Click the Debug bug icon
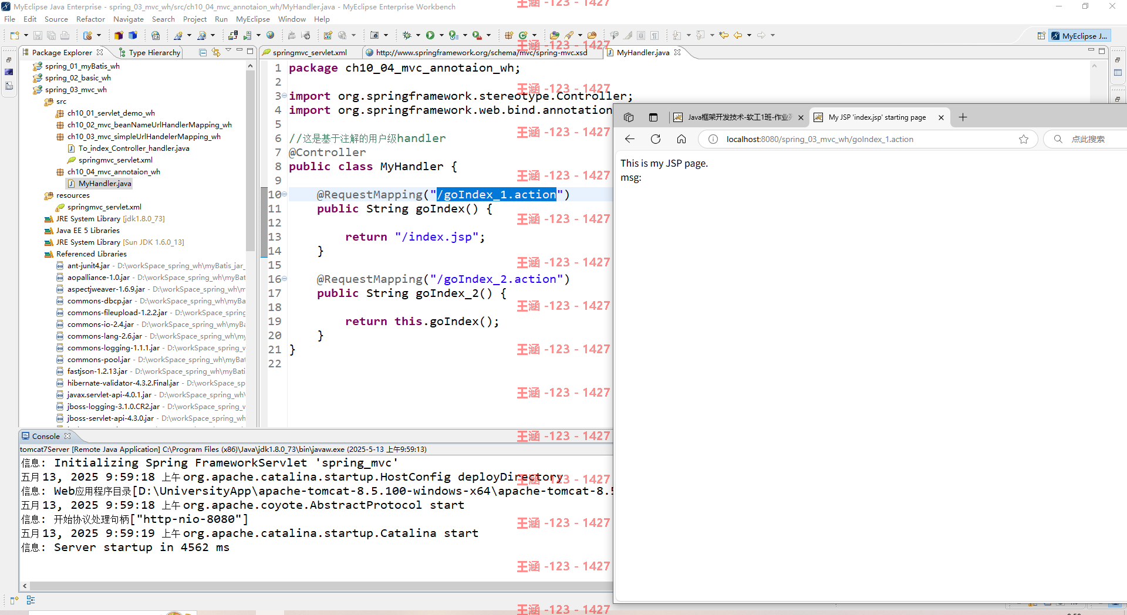 point(407,35)
